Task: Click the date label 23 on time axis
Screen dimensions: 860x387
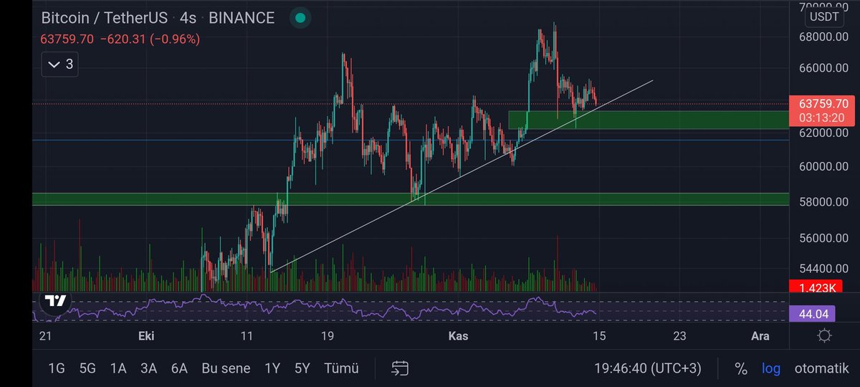Action: point(679,335)
